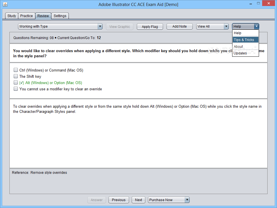Click the disabled Answer button
The image size is (277, 208).
[x=97, y=200]
